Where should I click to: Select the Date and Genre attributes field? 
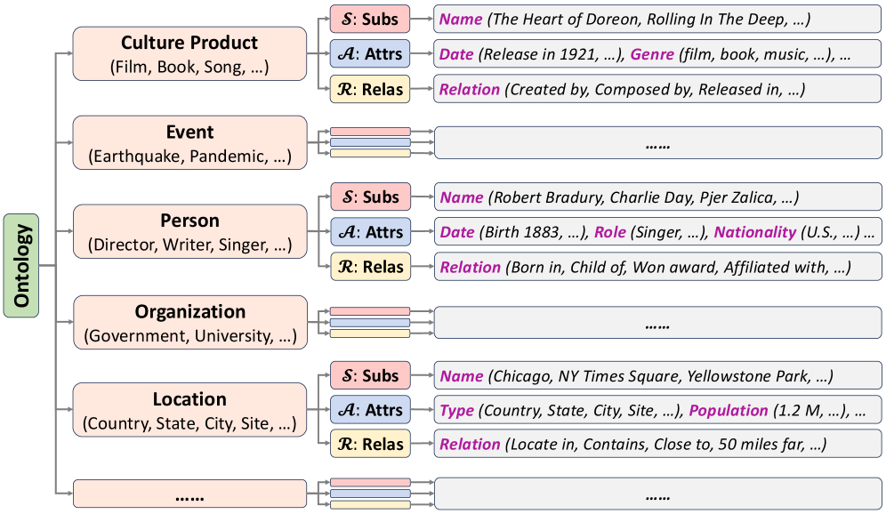pos(657,54)
